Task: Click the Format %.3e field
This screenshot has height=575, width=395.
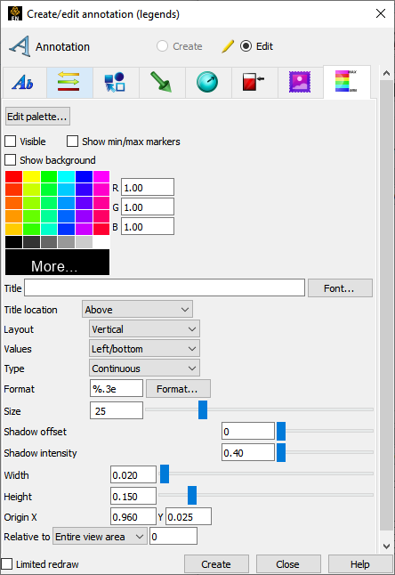Action: [117, 388]
